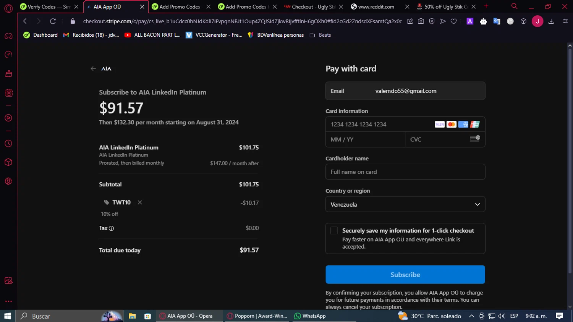
Task: Click the CVC field
Action: (x=445, y=139)
